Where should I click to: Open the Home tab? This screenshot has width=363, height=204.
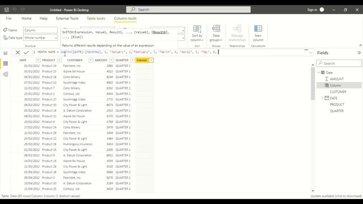pos(27,18)
